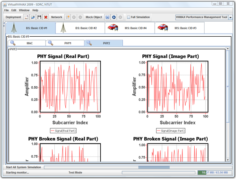
Task: Switch to the MS: Basic CID #4 tab
Action: tap(130, 28)
